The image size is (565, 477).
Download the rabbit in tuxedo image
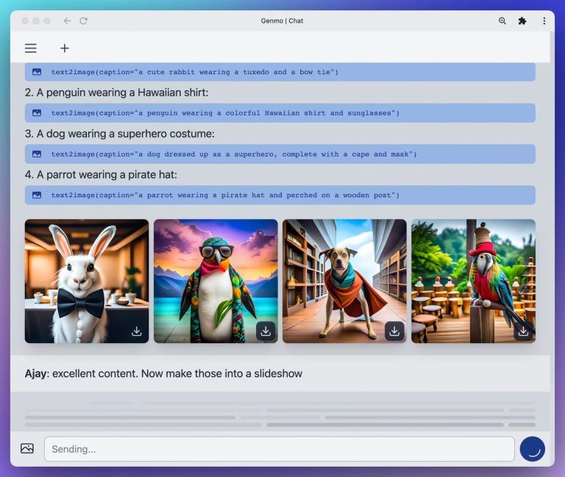click(x=136, y=331)
